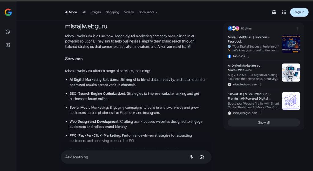Open options for About Us result
The height and width of the screenshot is (171, 313).
coord(261,113)
